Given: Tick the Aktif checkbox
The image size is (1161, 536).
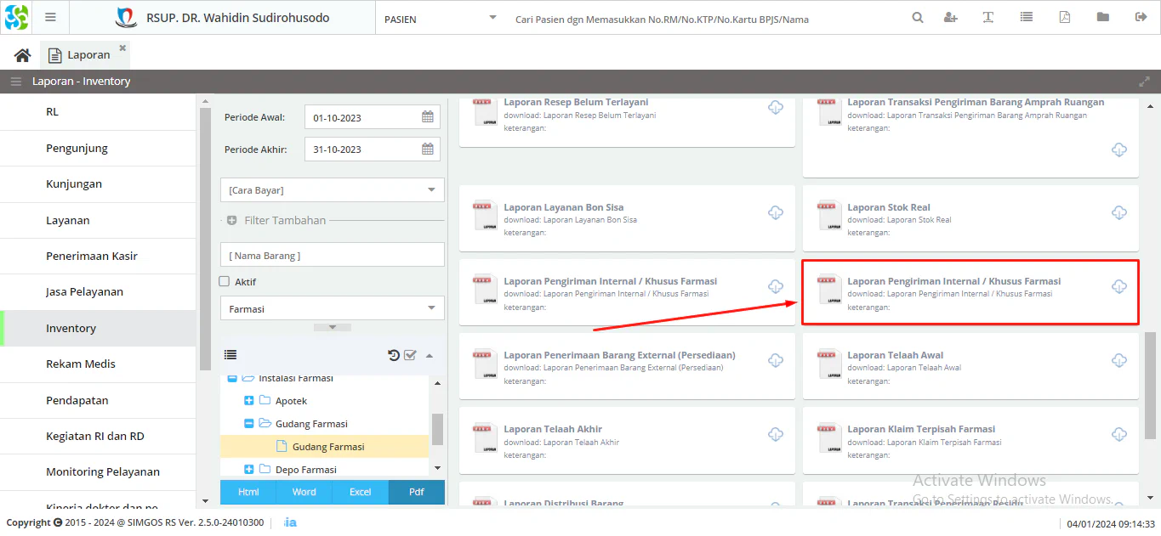Looking at the screenshot, I should [225, 281].
